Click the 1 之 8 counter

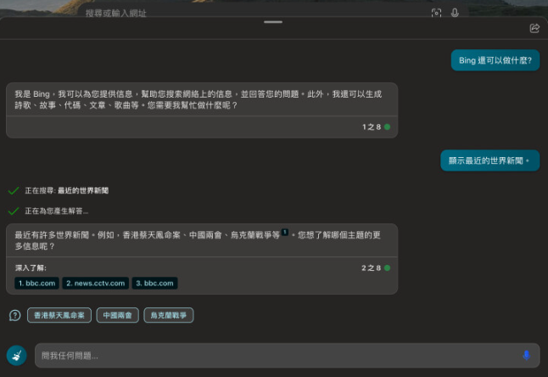[x=372, y=127]
